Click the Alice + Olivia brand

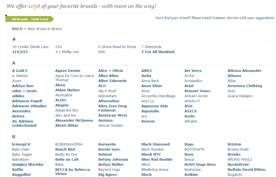point(110,71)
